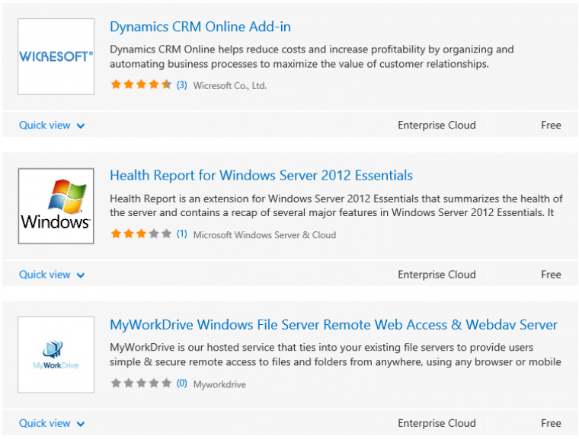Click the star rating of Dynamics CRM Add-in
This screenshot has height=439, width=579.
(141, 84)
